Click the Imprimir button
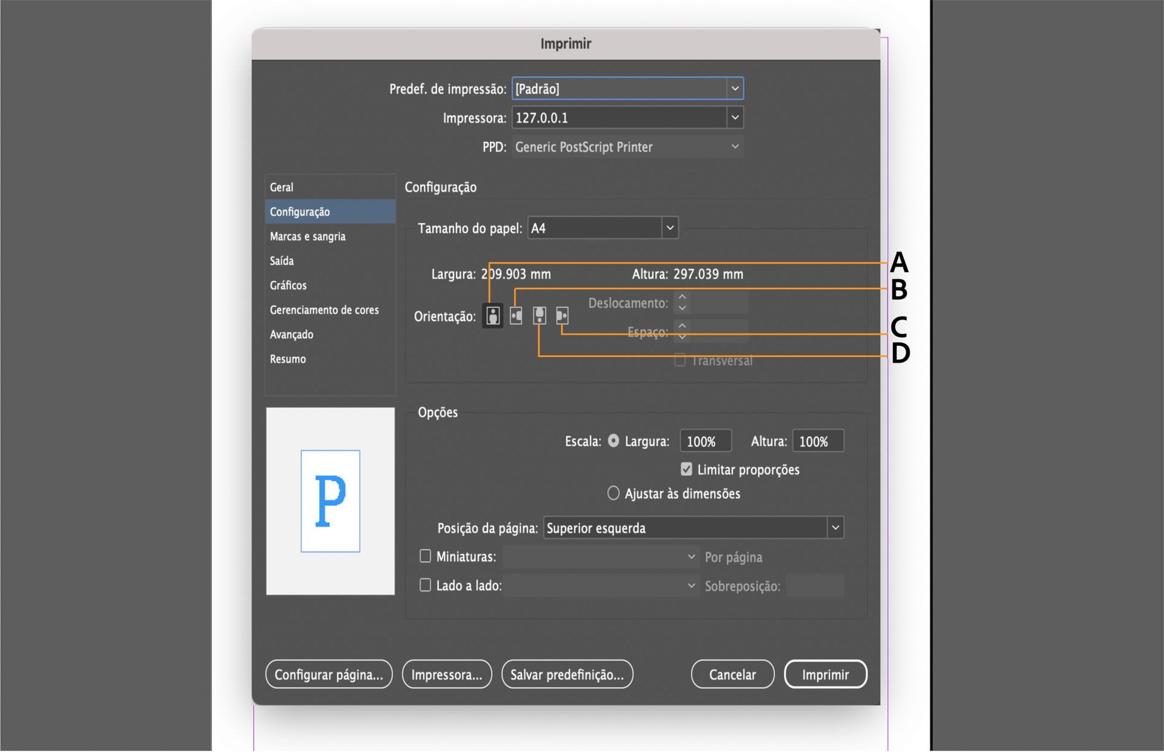Image resolution: width=1164 pixels, height=752 pixels. pos(826,674)
